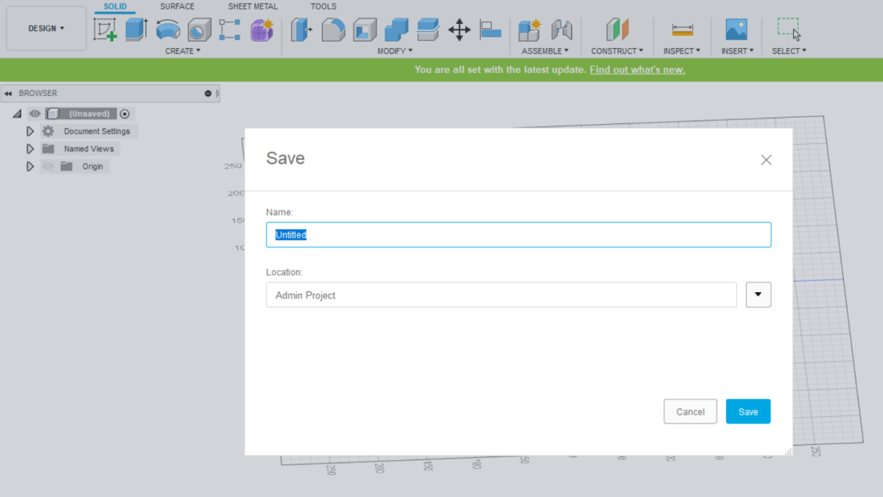Image resolution: width=883 pixels, height=497 pixels.
Task: Click the Named Views folder icon
Action: click(48, 149)
